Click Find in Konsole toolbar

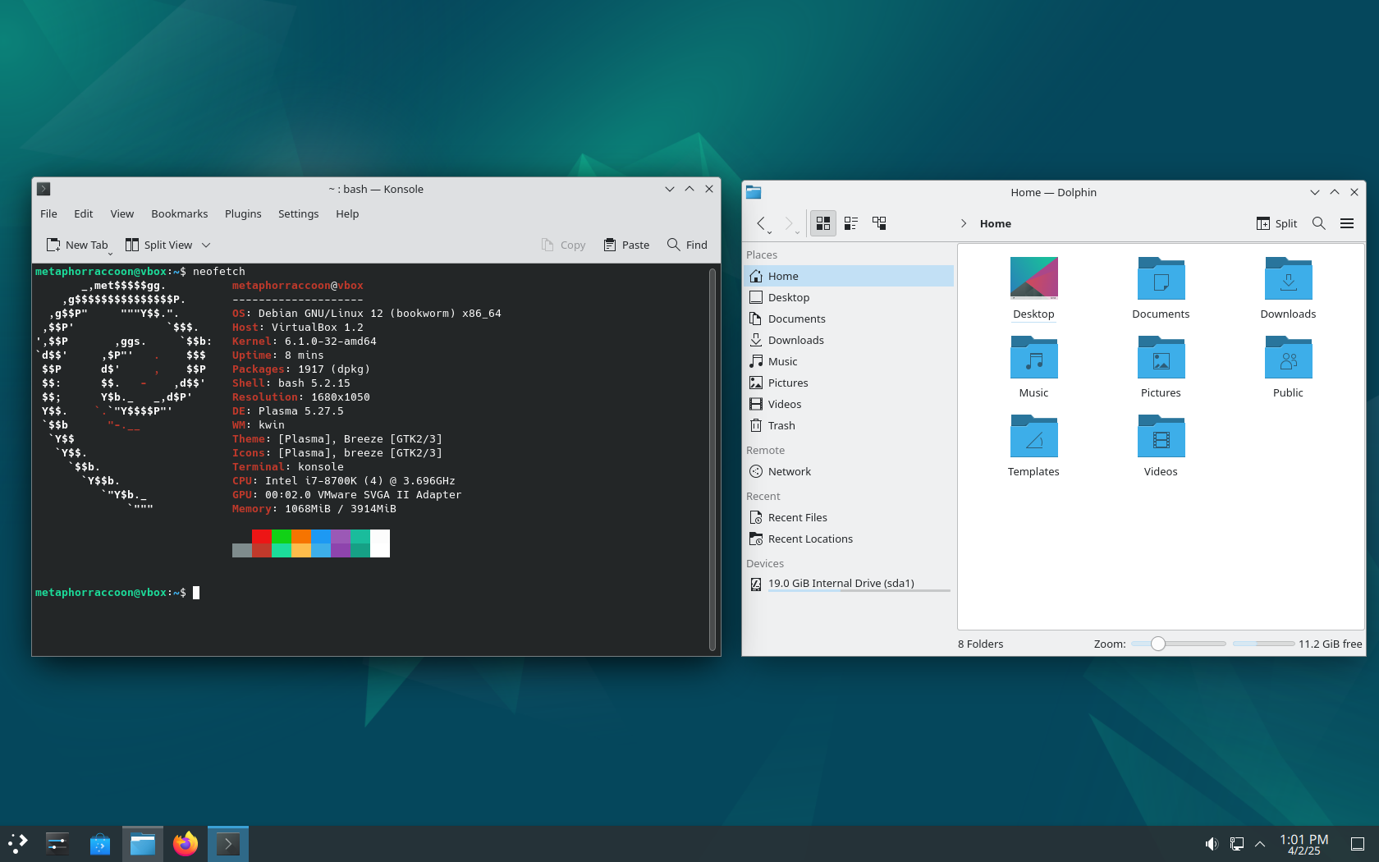click(687, 245)
